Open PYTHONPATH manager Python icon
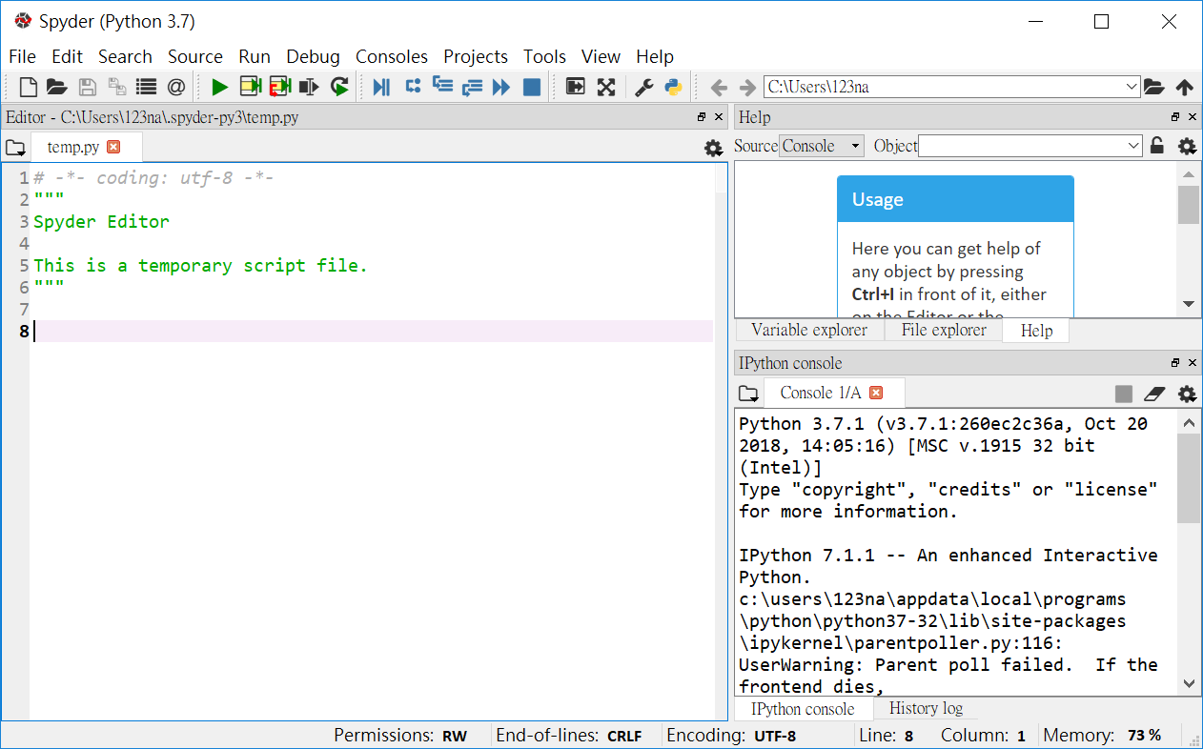This screenshot has height=749, width=1203. (674, 88)
